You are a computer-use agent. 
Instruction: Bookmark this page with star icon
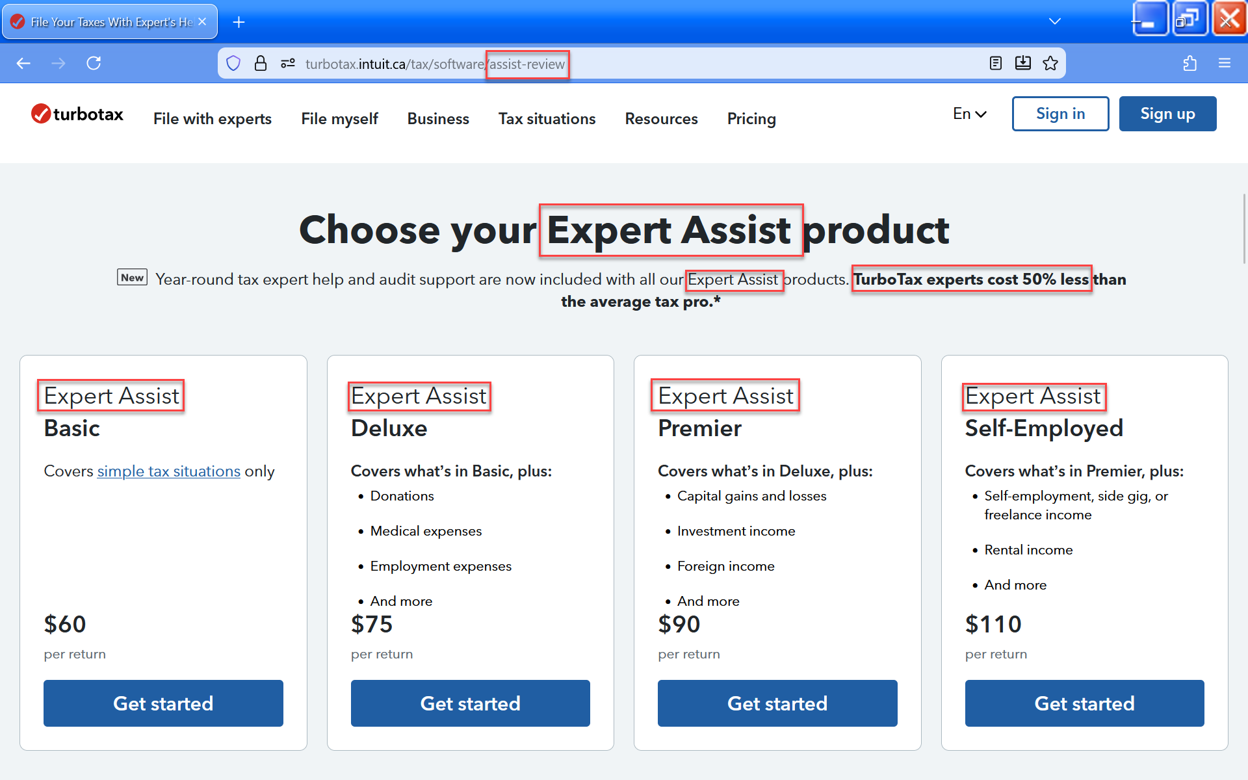(x=1050, y=63)
